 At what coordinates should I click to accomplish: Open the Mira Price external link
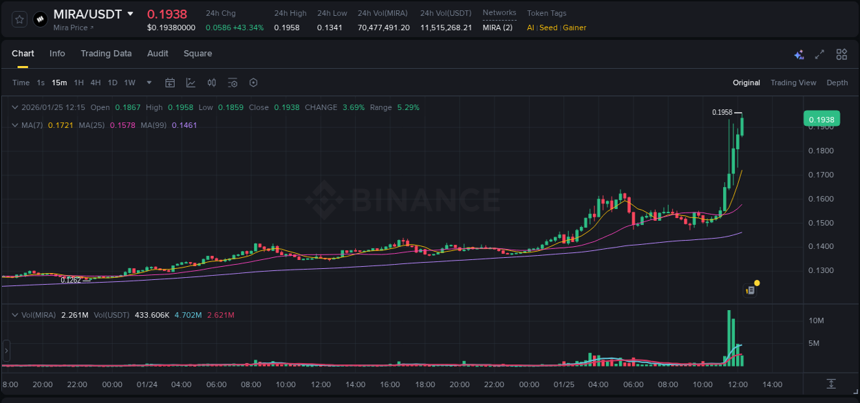coord(73,28)
